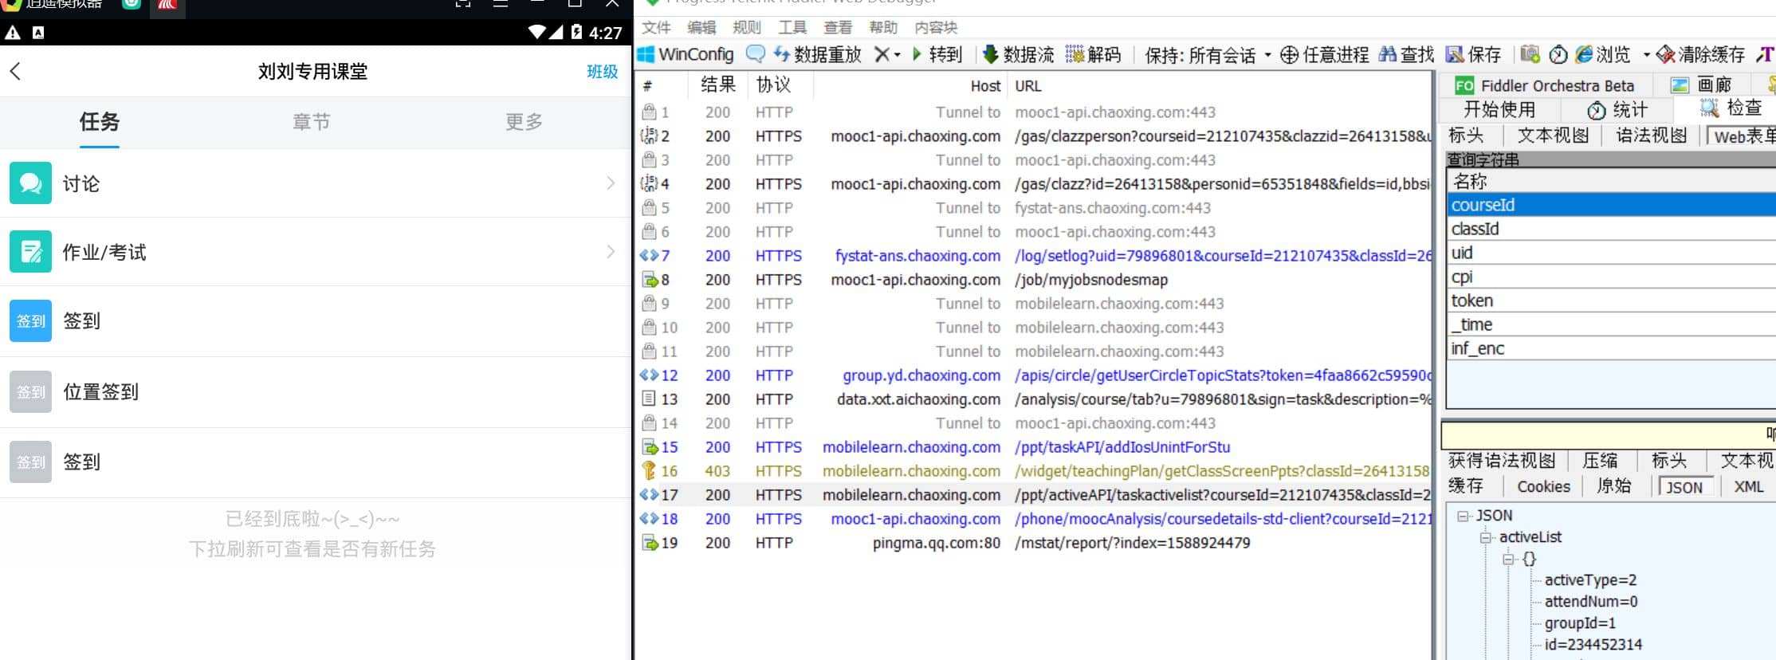
Task: Open the 作业/考试 homework icon
Action: (31, 252)
